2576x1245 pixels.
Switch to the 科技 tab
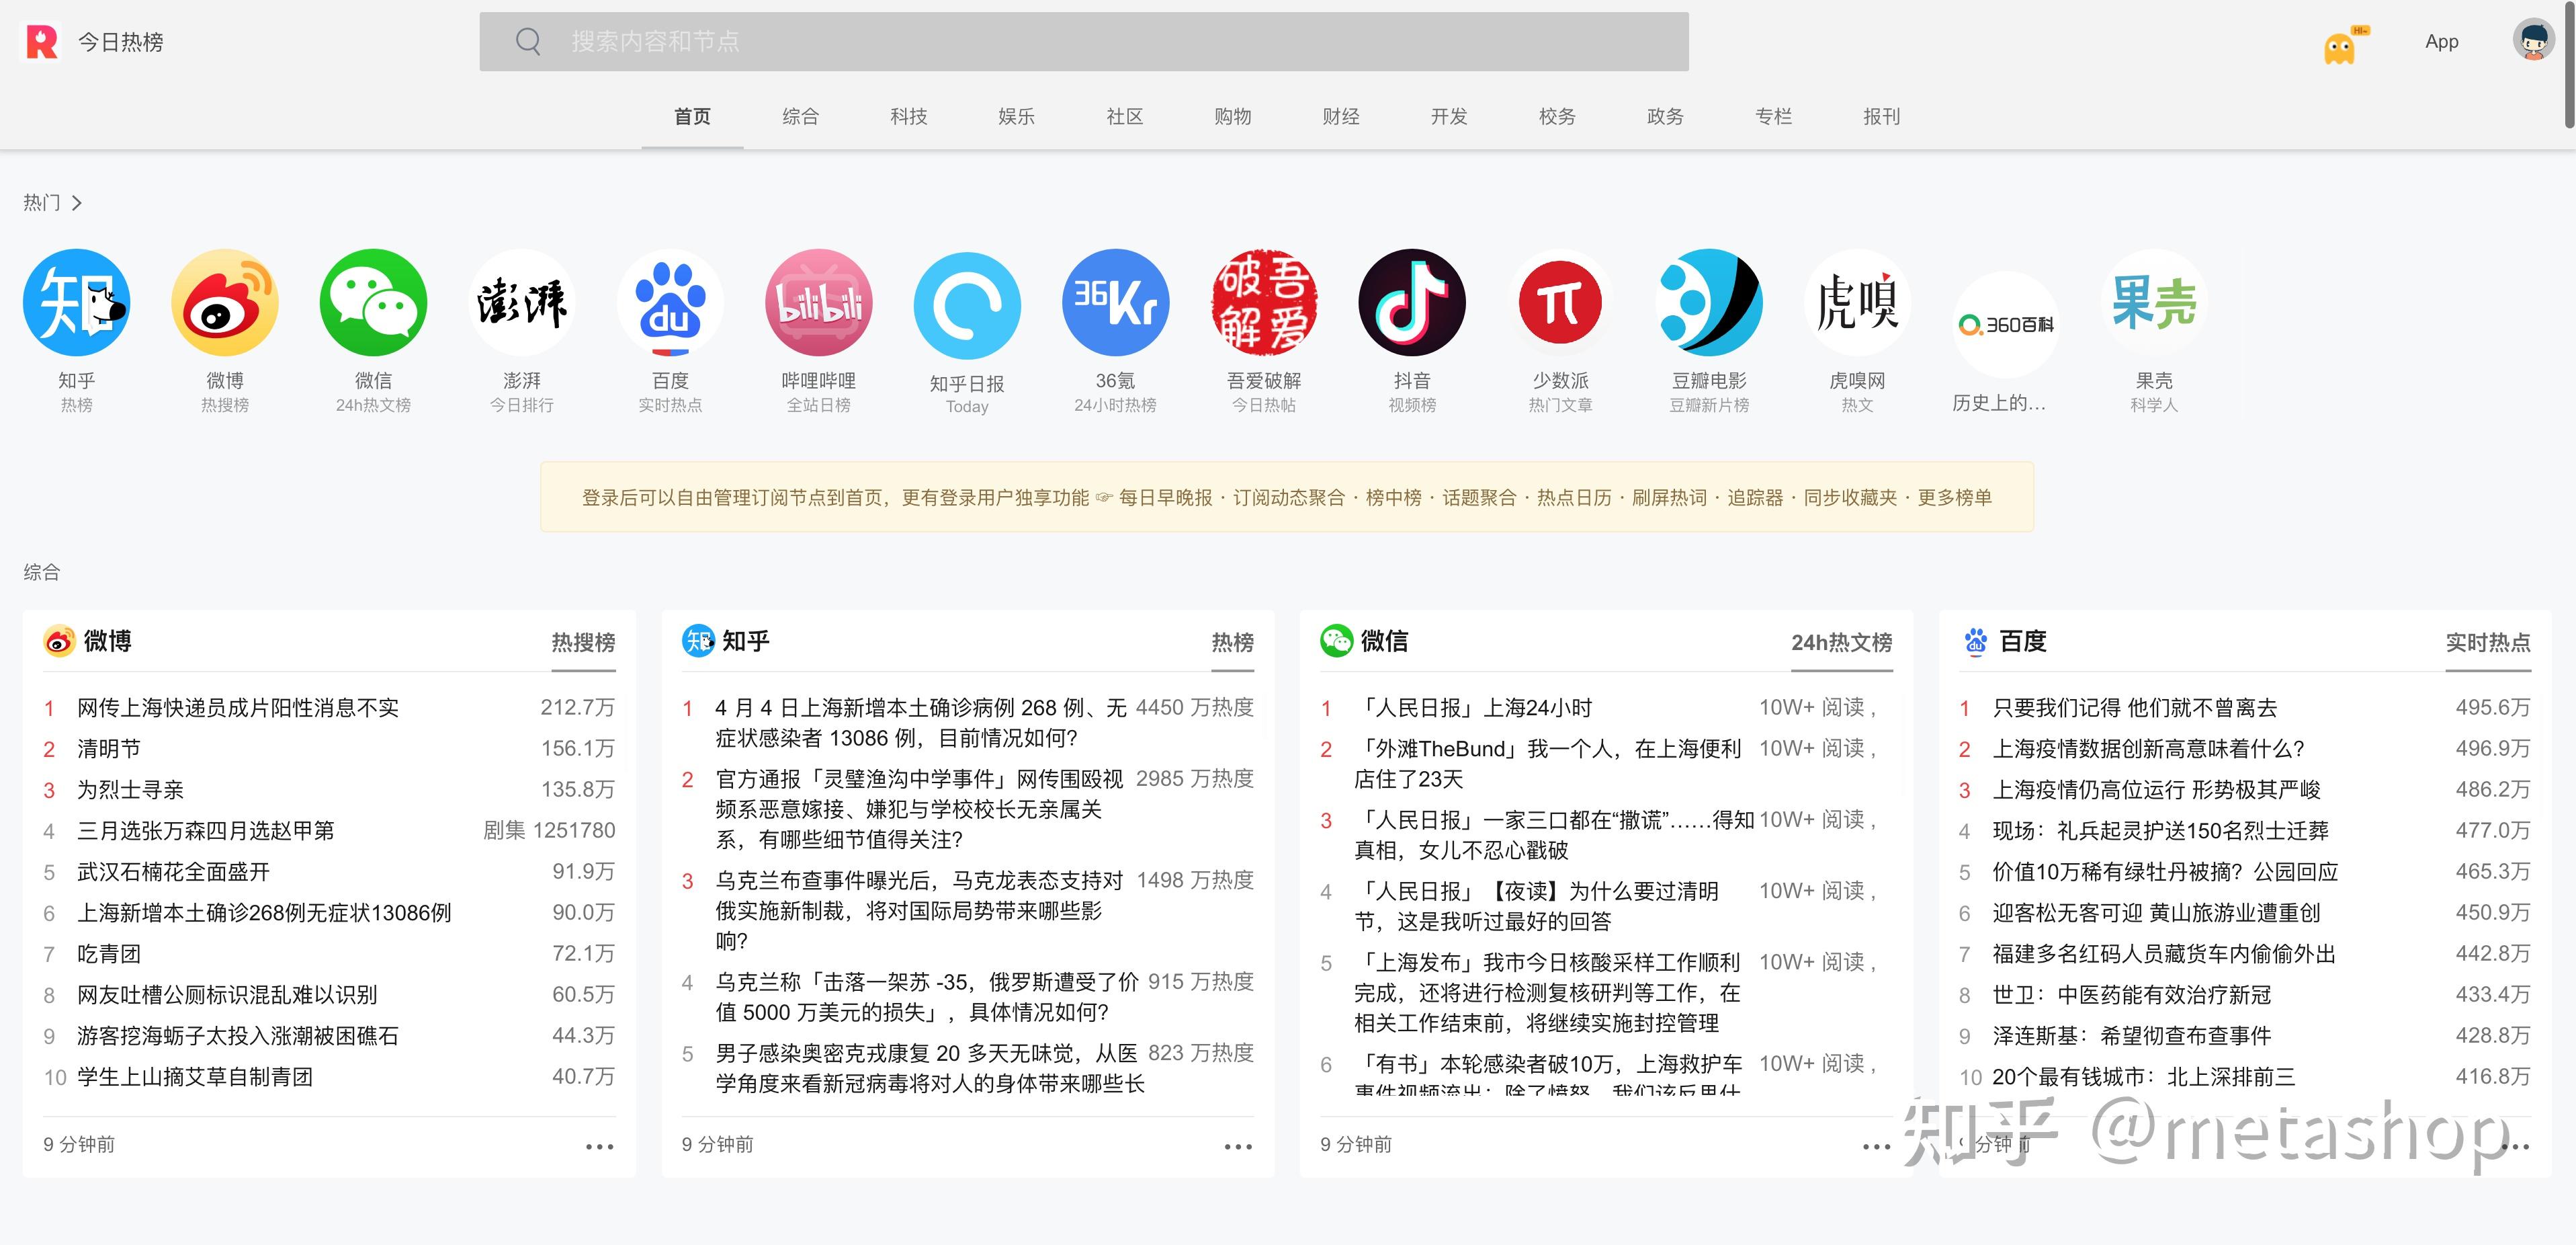click(x=908, y=117)
